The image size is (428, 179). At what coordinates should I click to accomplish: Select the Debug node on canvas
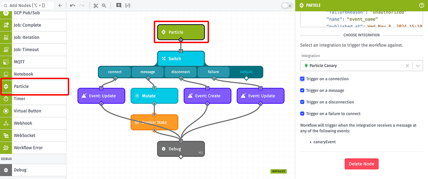[x=181, y=149]
